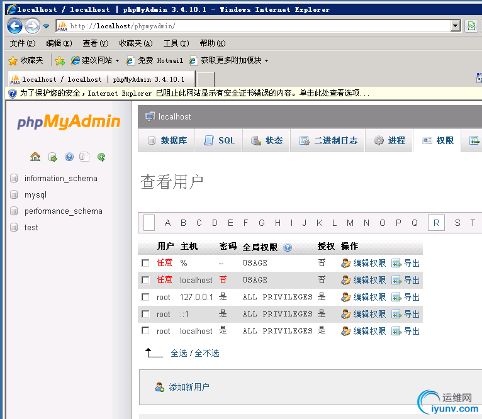Viewport: 482px width, 419px height.
Task: Open the 免费 Hotmail favorites link
Action: 155,60
